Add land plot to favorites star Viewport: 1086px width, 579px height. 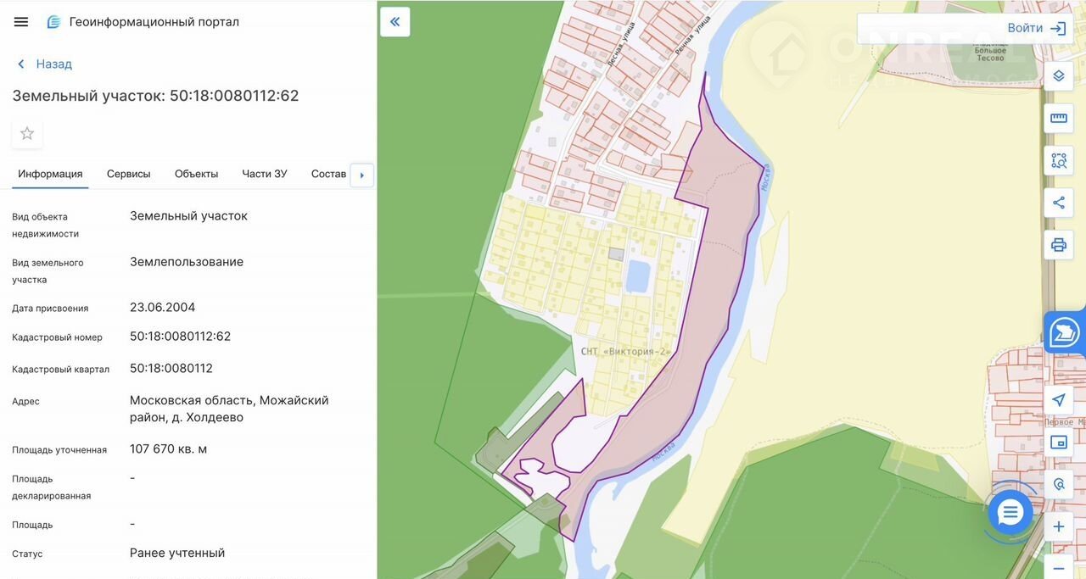tap(27, 133)
